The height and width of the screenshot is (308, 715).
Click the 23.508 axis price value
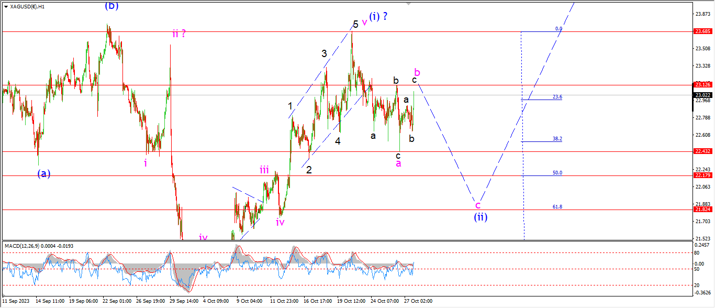coord(702,48)
